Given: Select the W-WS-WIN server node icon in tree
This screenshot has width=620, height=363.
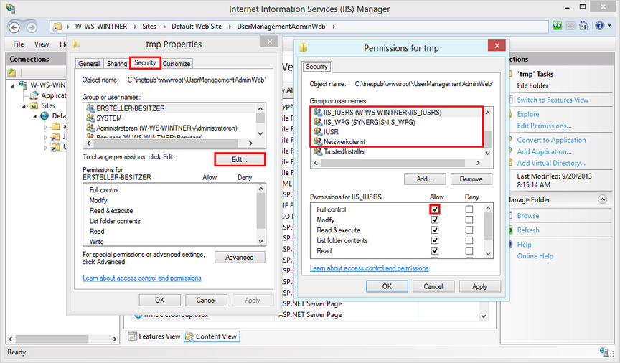Looking at the screenshot, I should click(x=24, y=85).
